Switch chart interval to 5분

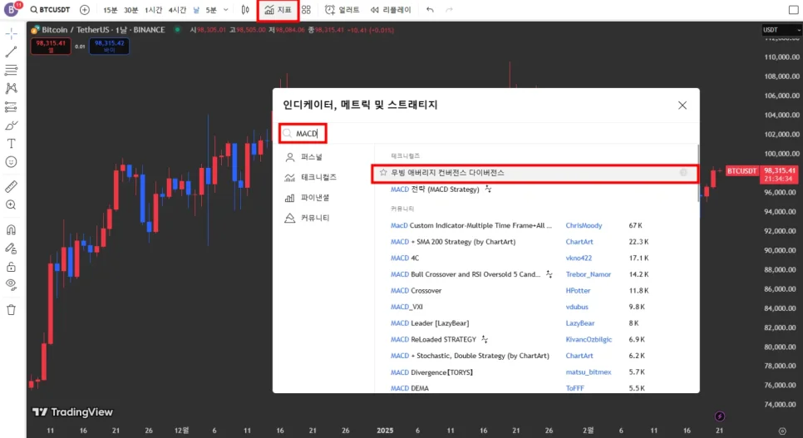coord(211,10)
